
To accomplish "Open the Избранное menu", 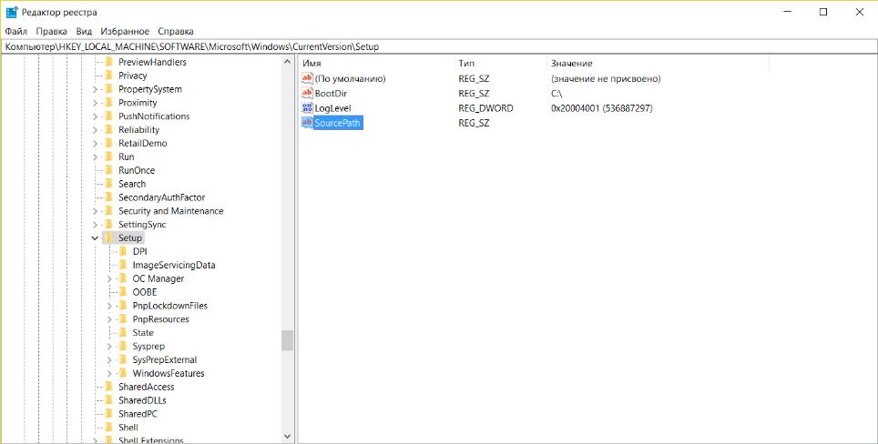I will [x=125, y=31].
